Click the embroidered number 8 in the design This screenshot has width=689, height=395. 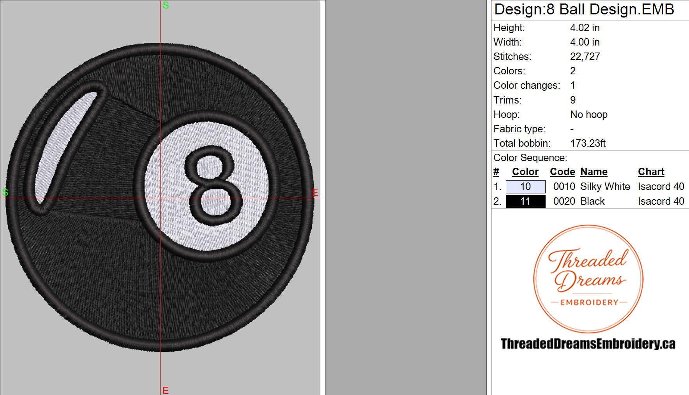point(214,185)
